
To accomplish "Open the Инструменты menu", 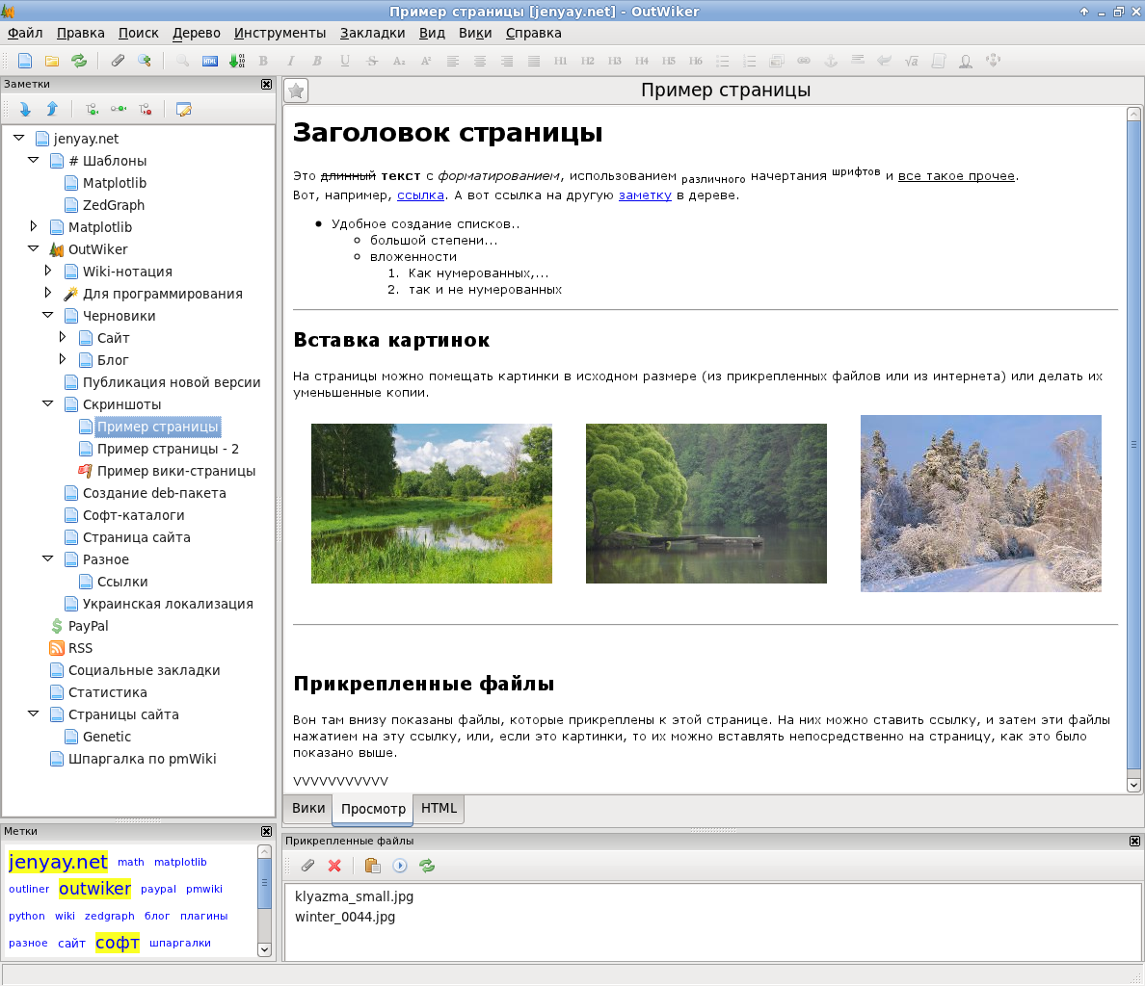I will click(280, 33).
